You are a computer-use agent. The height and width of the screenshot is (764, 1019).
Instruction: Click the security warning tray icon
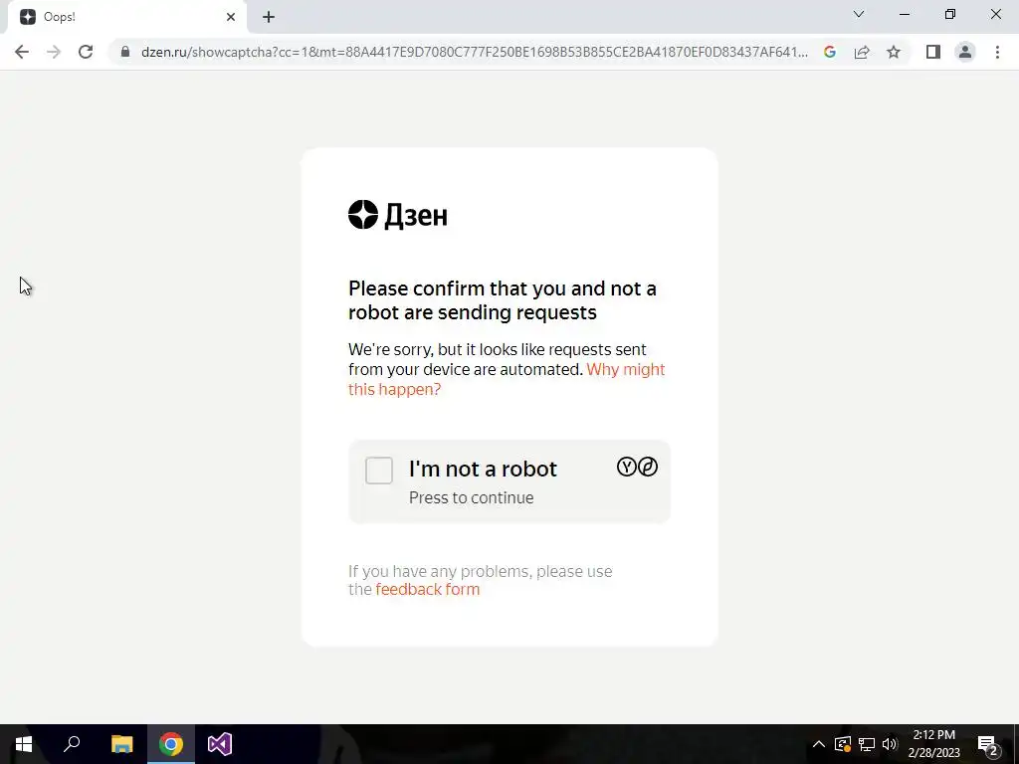(x=843, y=744)
